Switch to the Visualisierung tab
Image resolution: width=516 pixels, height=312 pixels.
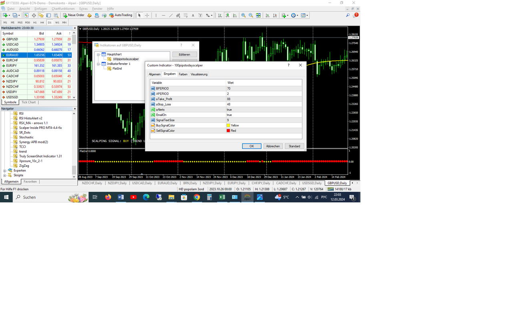click(x=199, y=74)
